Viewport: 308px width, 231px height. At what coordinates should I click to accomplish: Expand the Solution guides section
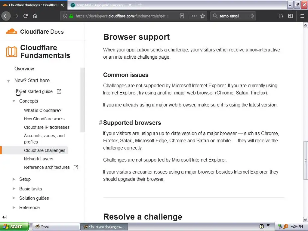14,198
